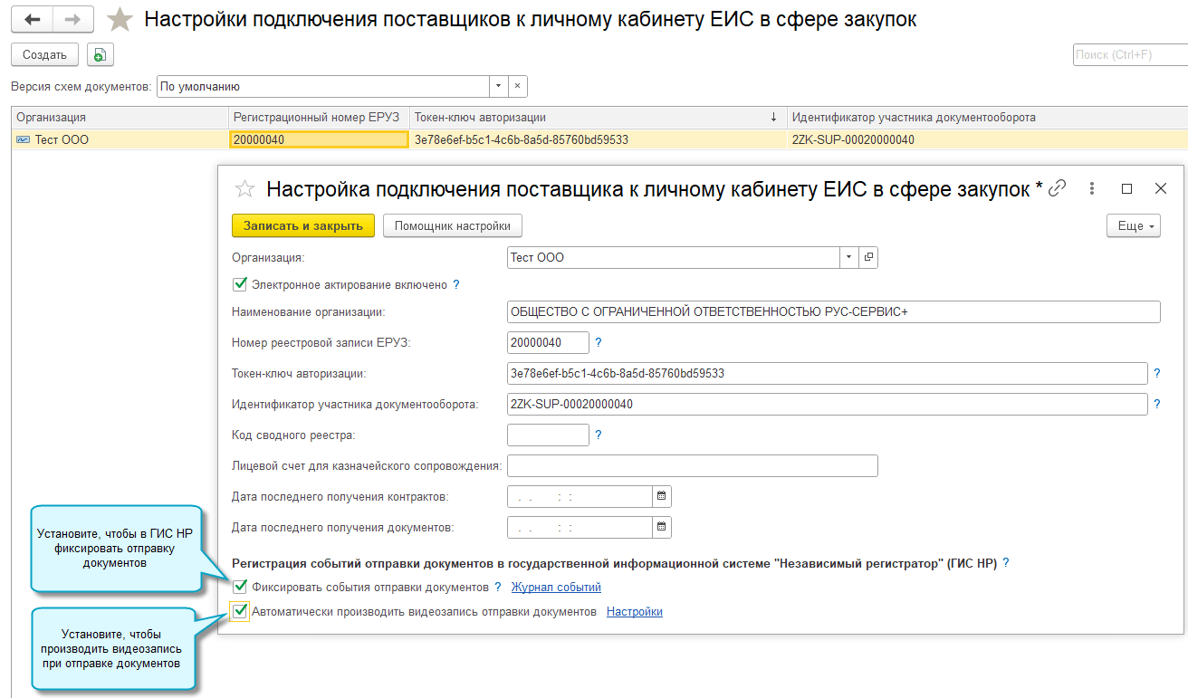This screenshot has height=698, width=1188.
Task: Click the back navigation arrow
Action: click(33, 19)
